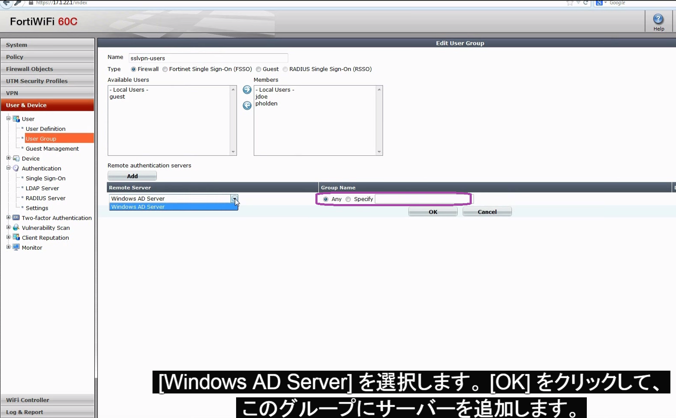The width and height of the screenshot is (676, 418).
Task: Click the Google search engine icon
Action: 599,3
